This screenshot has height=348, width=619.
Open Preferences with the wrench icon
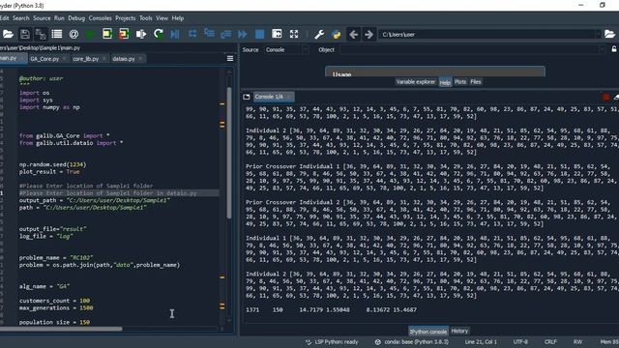click(x=319, y=35)
